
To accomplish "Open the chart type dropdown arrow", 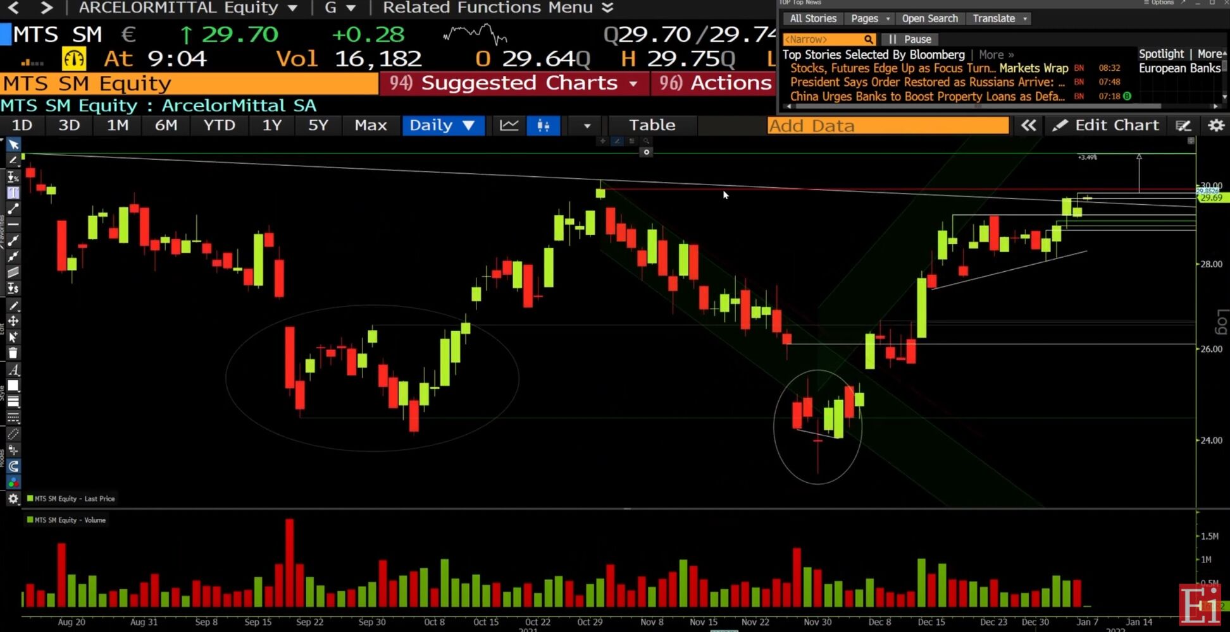I will click(x=587, y=125).
